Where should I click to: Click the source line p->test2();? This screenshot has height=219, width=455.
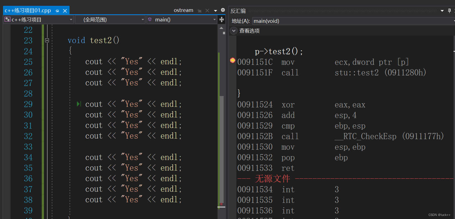click(x=279, y=51)
